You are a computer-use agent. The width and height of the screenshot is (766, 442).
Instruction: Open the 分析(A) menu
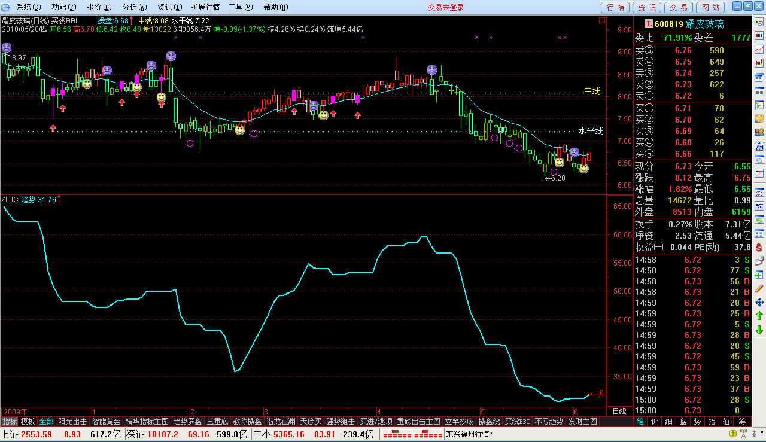[134, 7]
